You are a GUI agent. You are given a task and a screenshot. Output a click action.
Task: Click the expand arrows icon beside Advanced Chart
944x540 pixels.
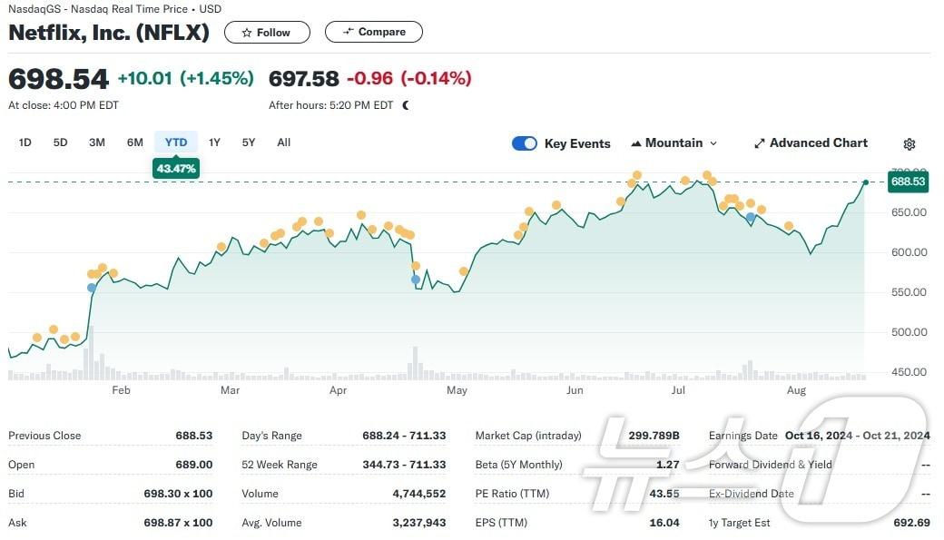point(760,143)
